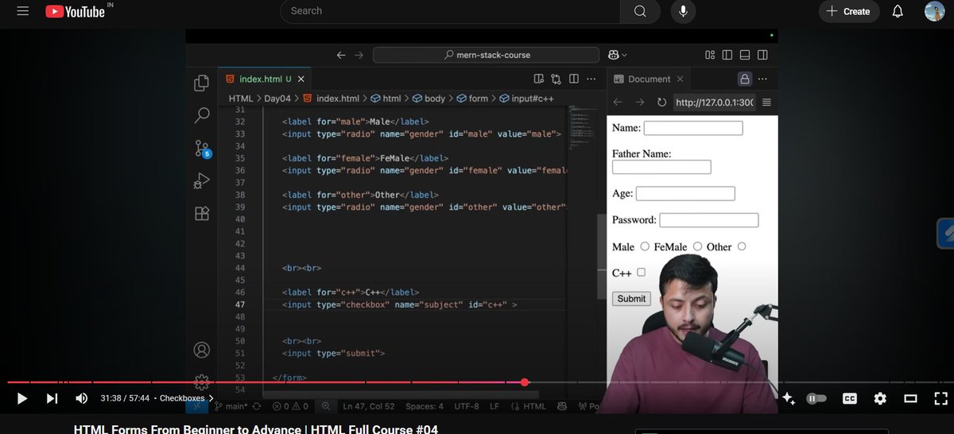Click the preview URL address bar

pyautogui.click(x=713, y=102)
